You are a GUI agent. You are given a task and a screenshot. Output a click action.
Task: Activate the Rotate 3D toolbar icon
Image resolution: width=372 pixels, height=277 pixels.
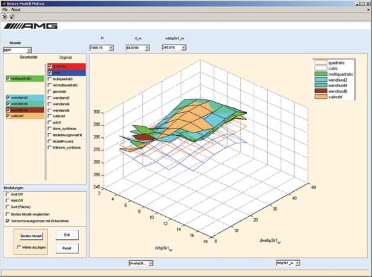click(x=5, y=17)
